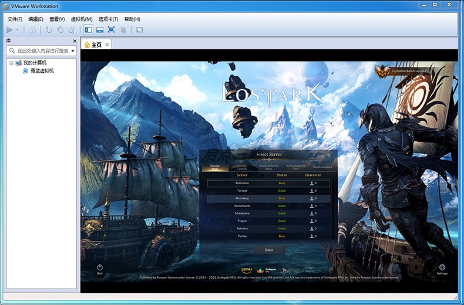Select the North America West region tab
464x305 pixels.
pyautogui.click(x=268, y=167)
